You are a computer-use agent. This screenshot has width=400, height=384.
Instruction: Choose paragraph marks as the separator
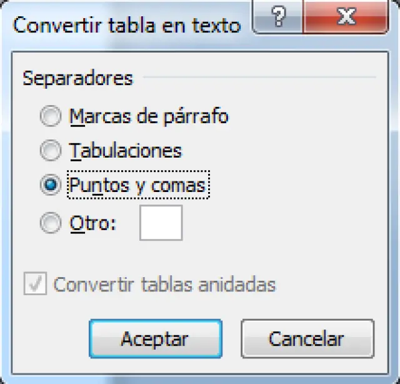tap(50, 116)
